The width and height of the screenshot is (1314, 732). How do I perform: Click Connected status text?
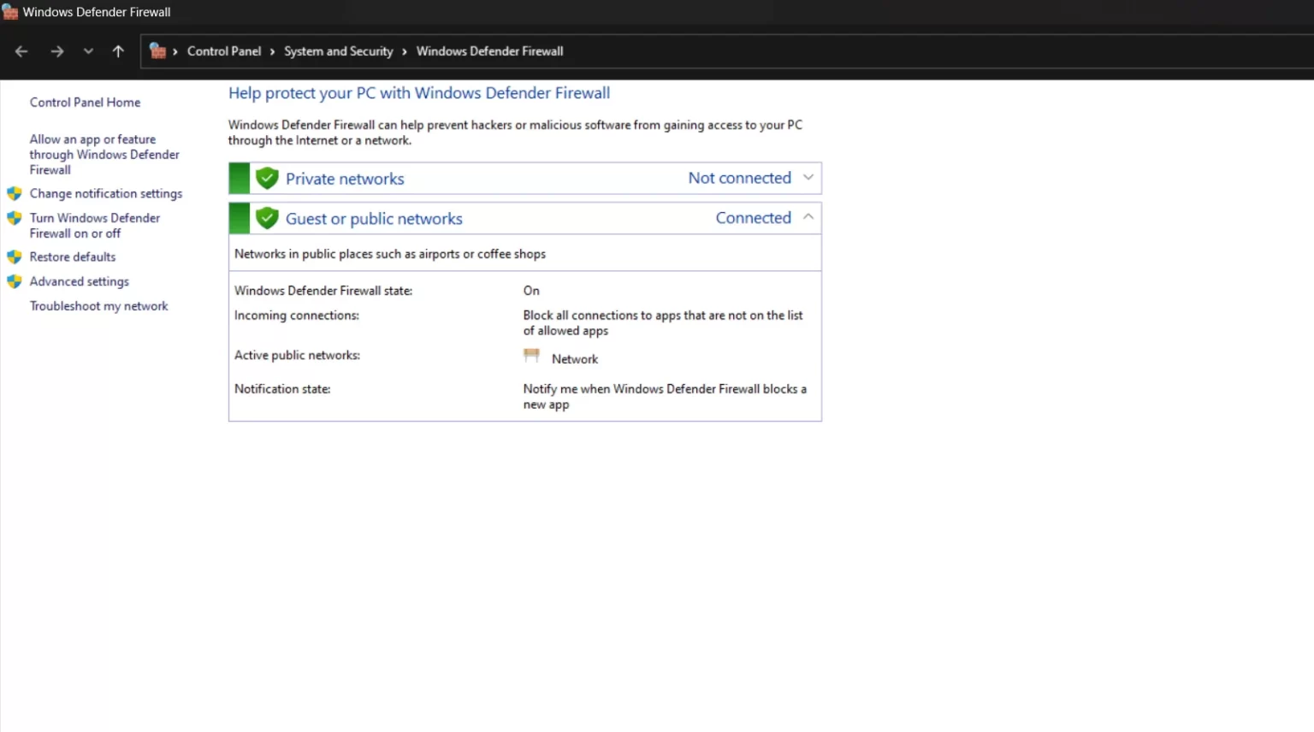coord(754,218)
